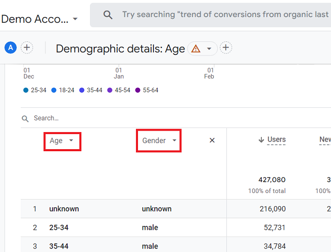Add a comparison with plus next to avatar
The image size is (331, 252).
tap(27, 48)
